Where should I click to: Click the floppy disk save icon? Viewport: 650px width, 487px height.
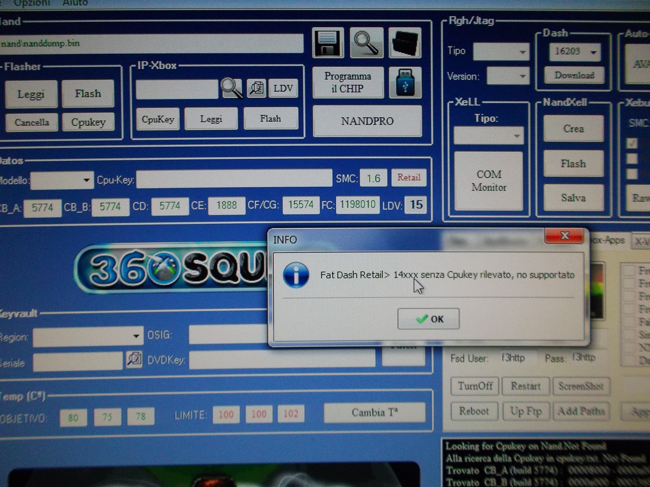click(x=328, y=43)
